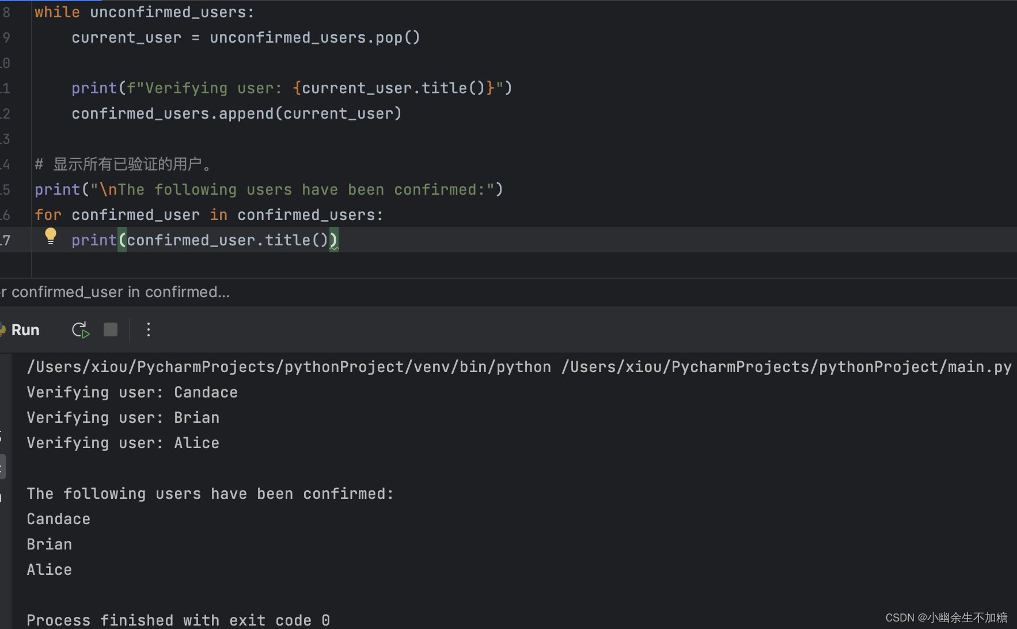Screen dimensions: 1017x629
Task: Open the three-dot more options menu
Action: (x=149, y=329)
